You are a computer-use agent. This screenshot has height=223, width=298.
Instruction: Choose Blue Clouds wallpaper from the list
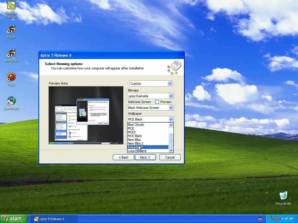[148, 124]
